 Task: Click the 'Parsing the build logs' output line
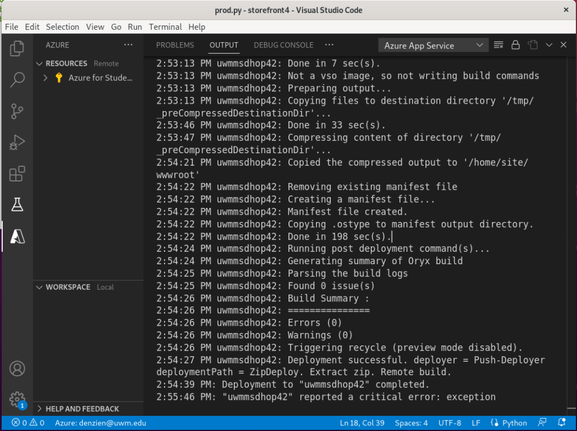pyautogui.click(x=282, y=273)
